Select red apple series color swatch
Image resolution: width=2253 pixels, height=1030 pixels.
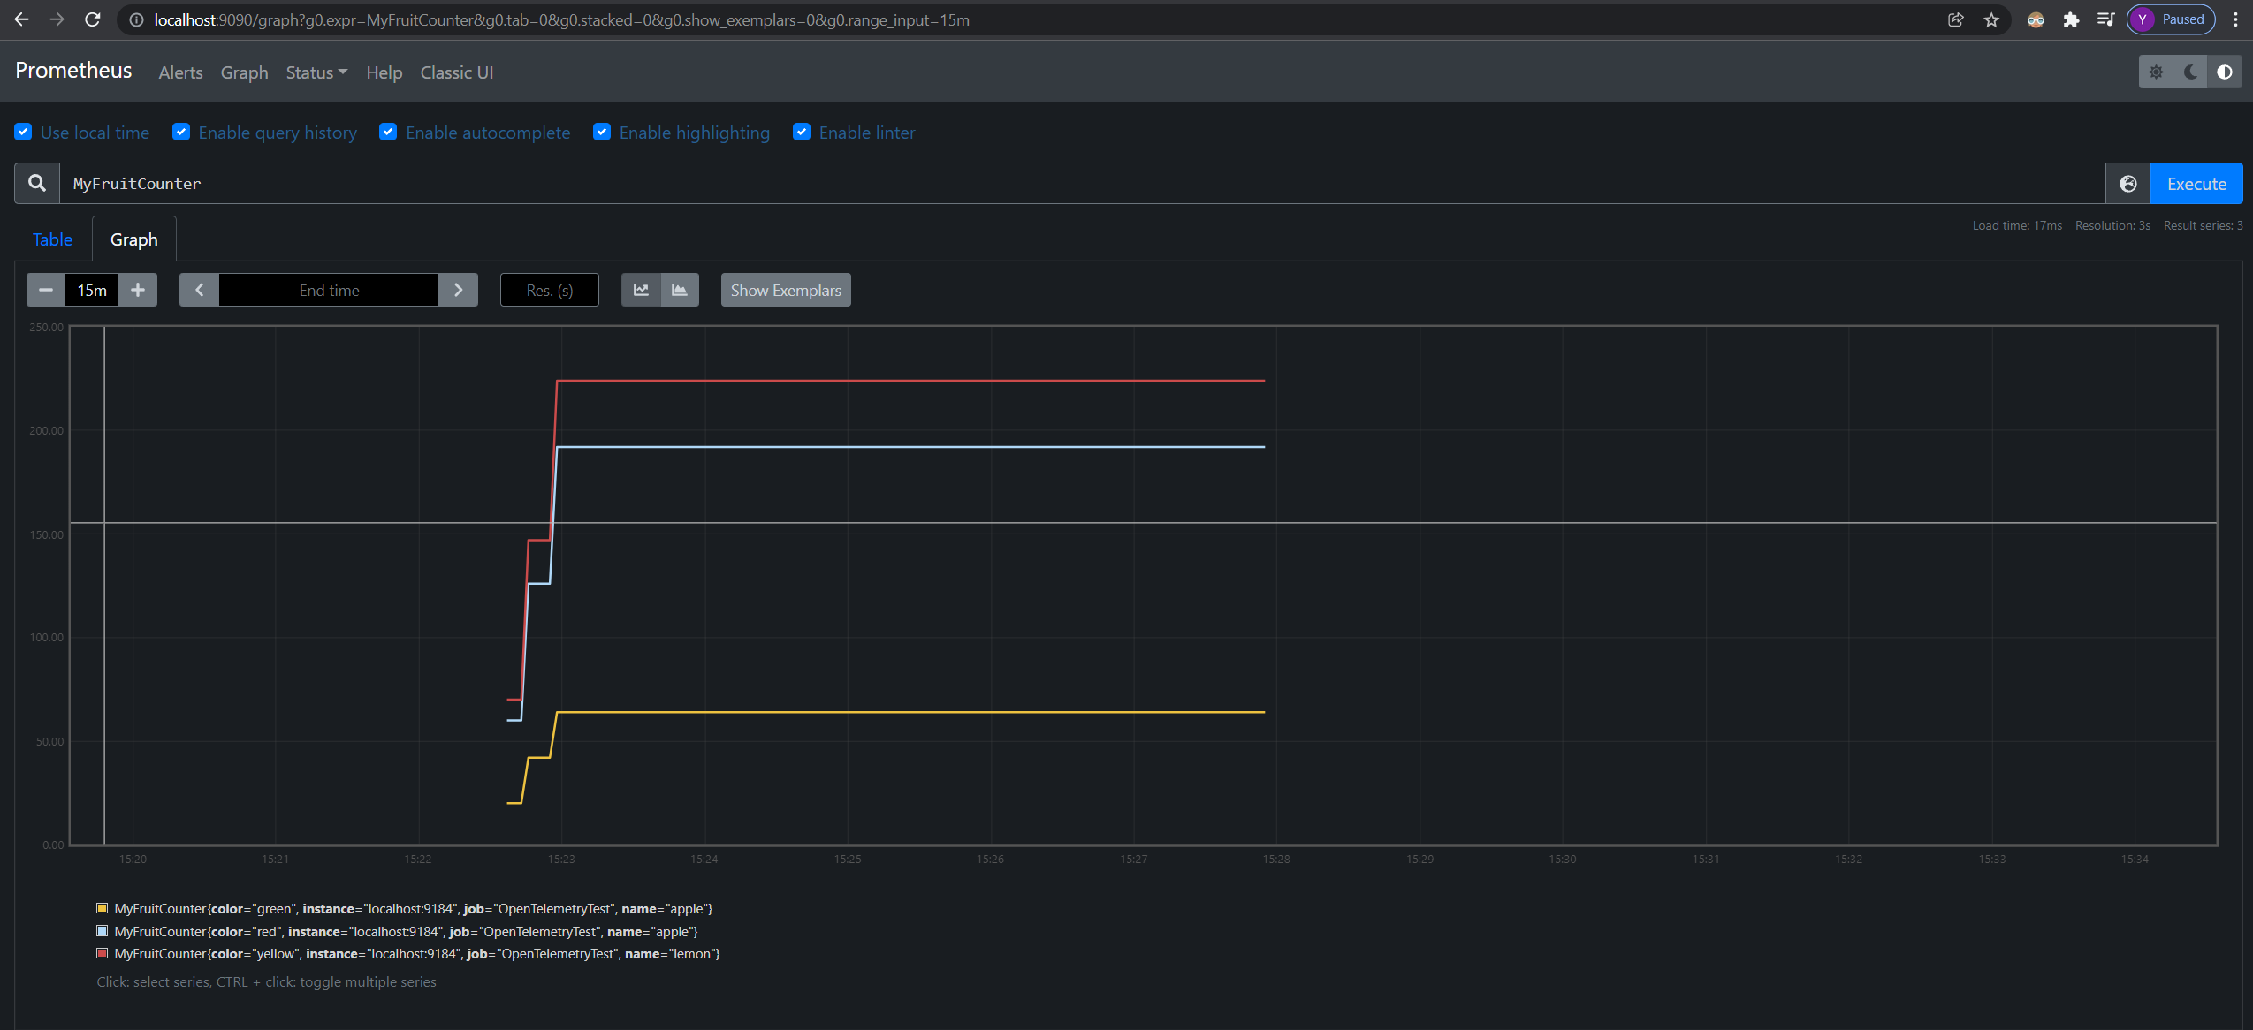pos(103,931)
